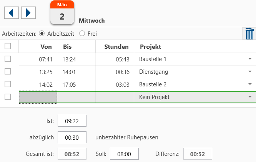Open the Kein Projekt dropdown arrow

point(250,97)
